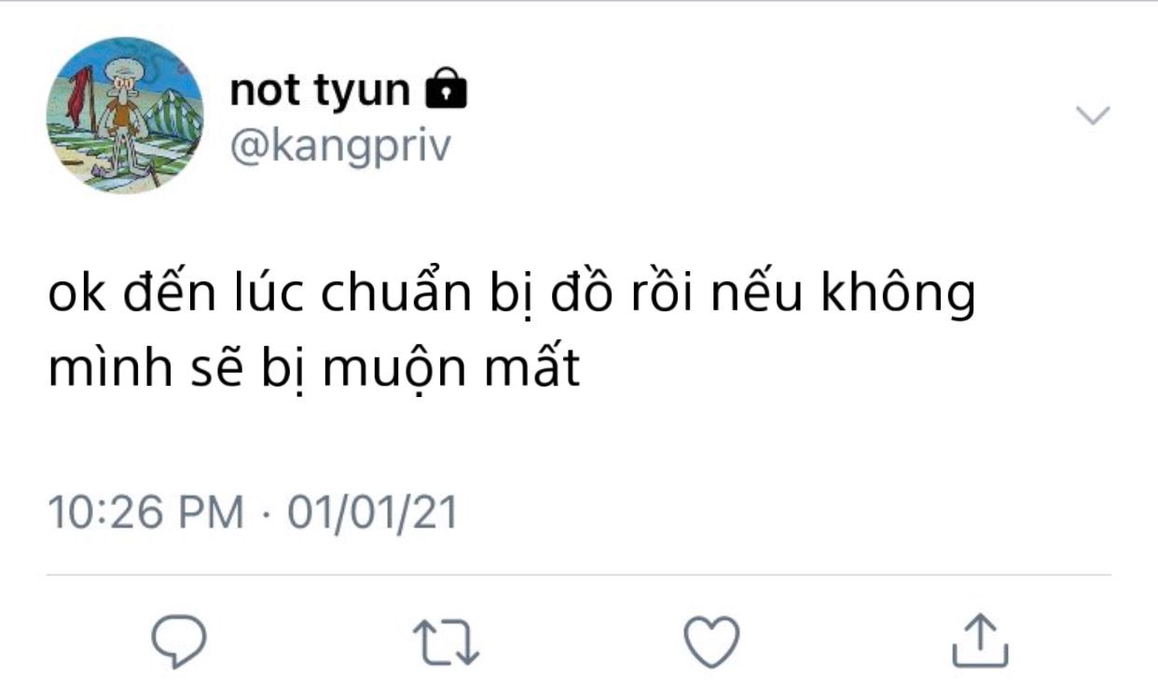The height and width of the screenshot is (699, 1158).
Task: Retweet this post with the arrows icon
Action: (x=446, y=642)
